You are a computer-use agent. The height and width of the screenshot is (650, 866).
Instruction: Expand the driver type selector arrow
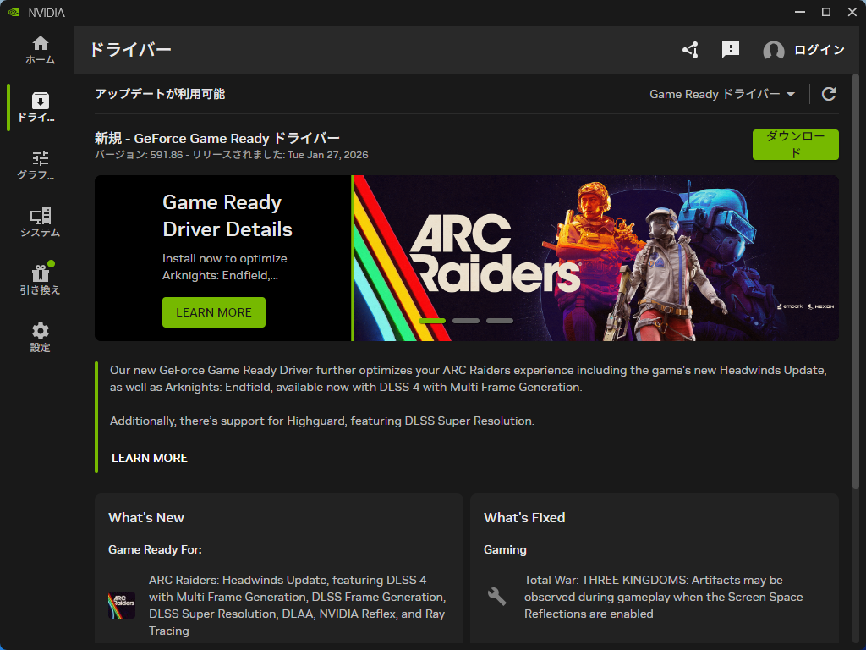click(x=792, y=94)
